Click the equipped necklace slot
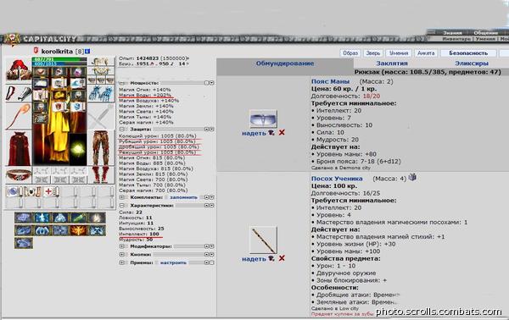509x320 pixels. [101, 71]
